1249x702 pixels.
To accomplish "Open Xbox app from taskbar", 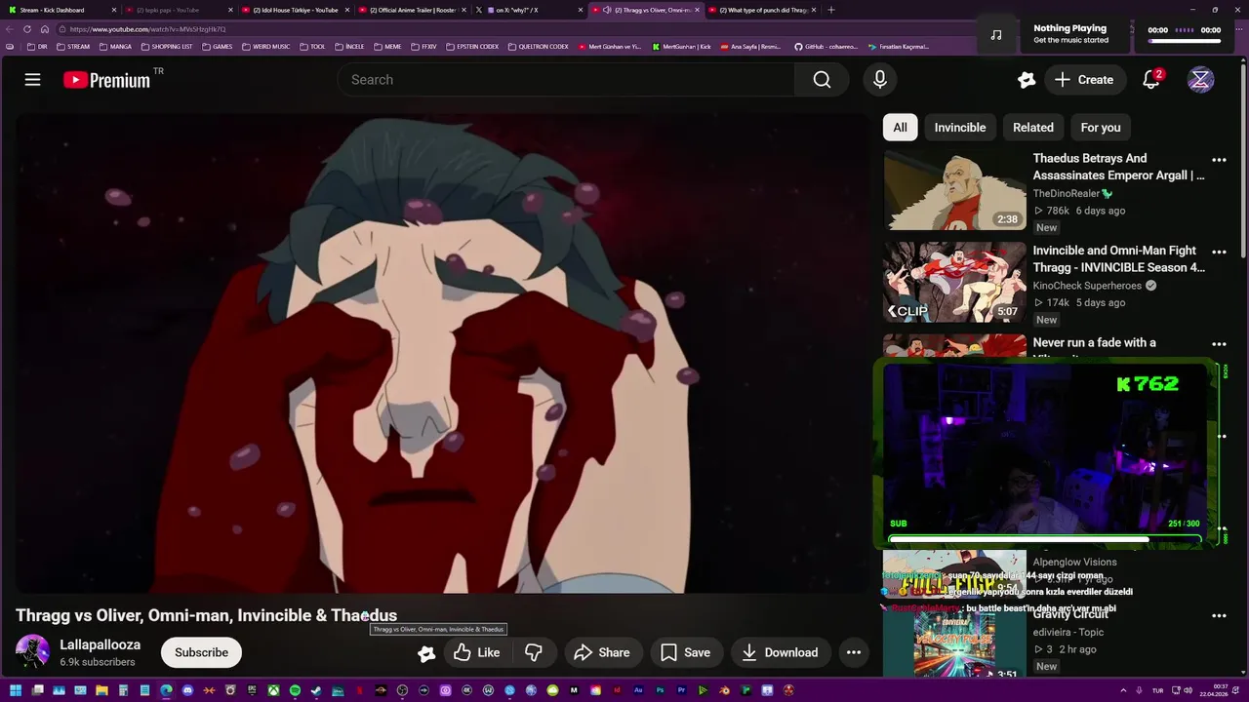I will [x=273, y=691].
